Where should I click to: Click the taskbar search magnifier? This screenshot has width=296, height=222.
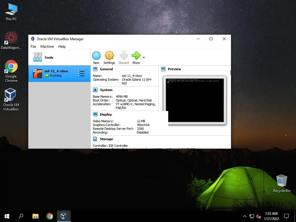pyautogui.click(x=21, y=216)
